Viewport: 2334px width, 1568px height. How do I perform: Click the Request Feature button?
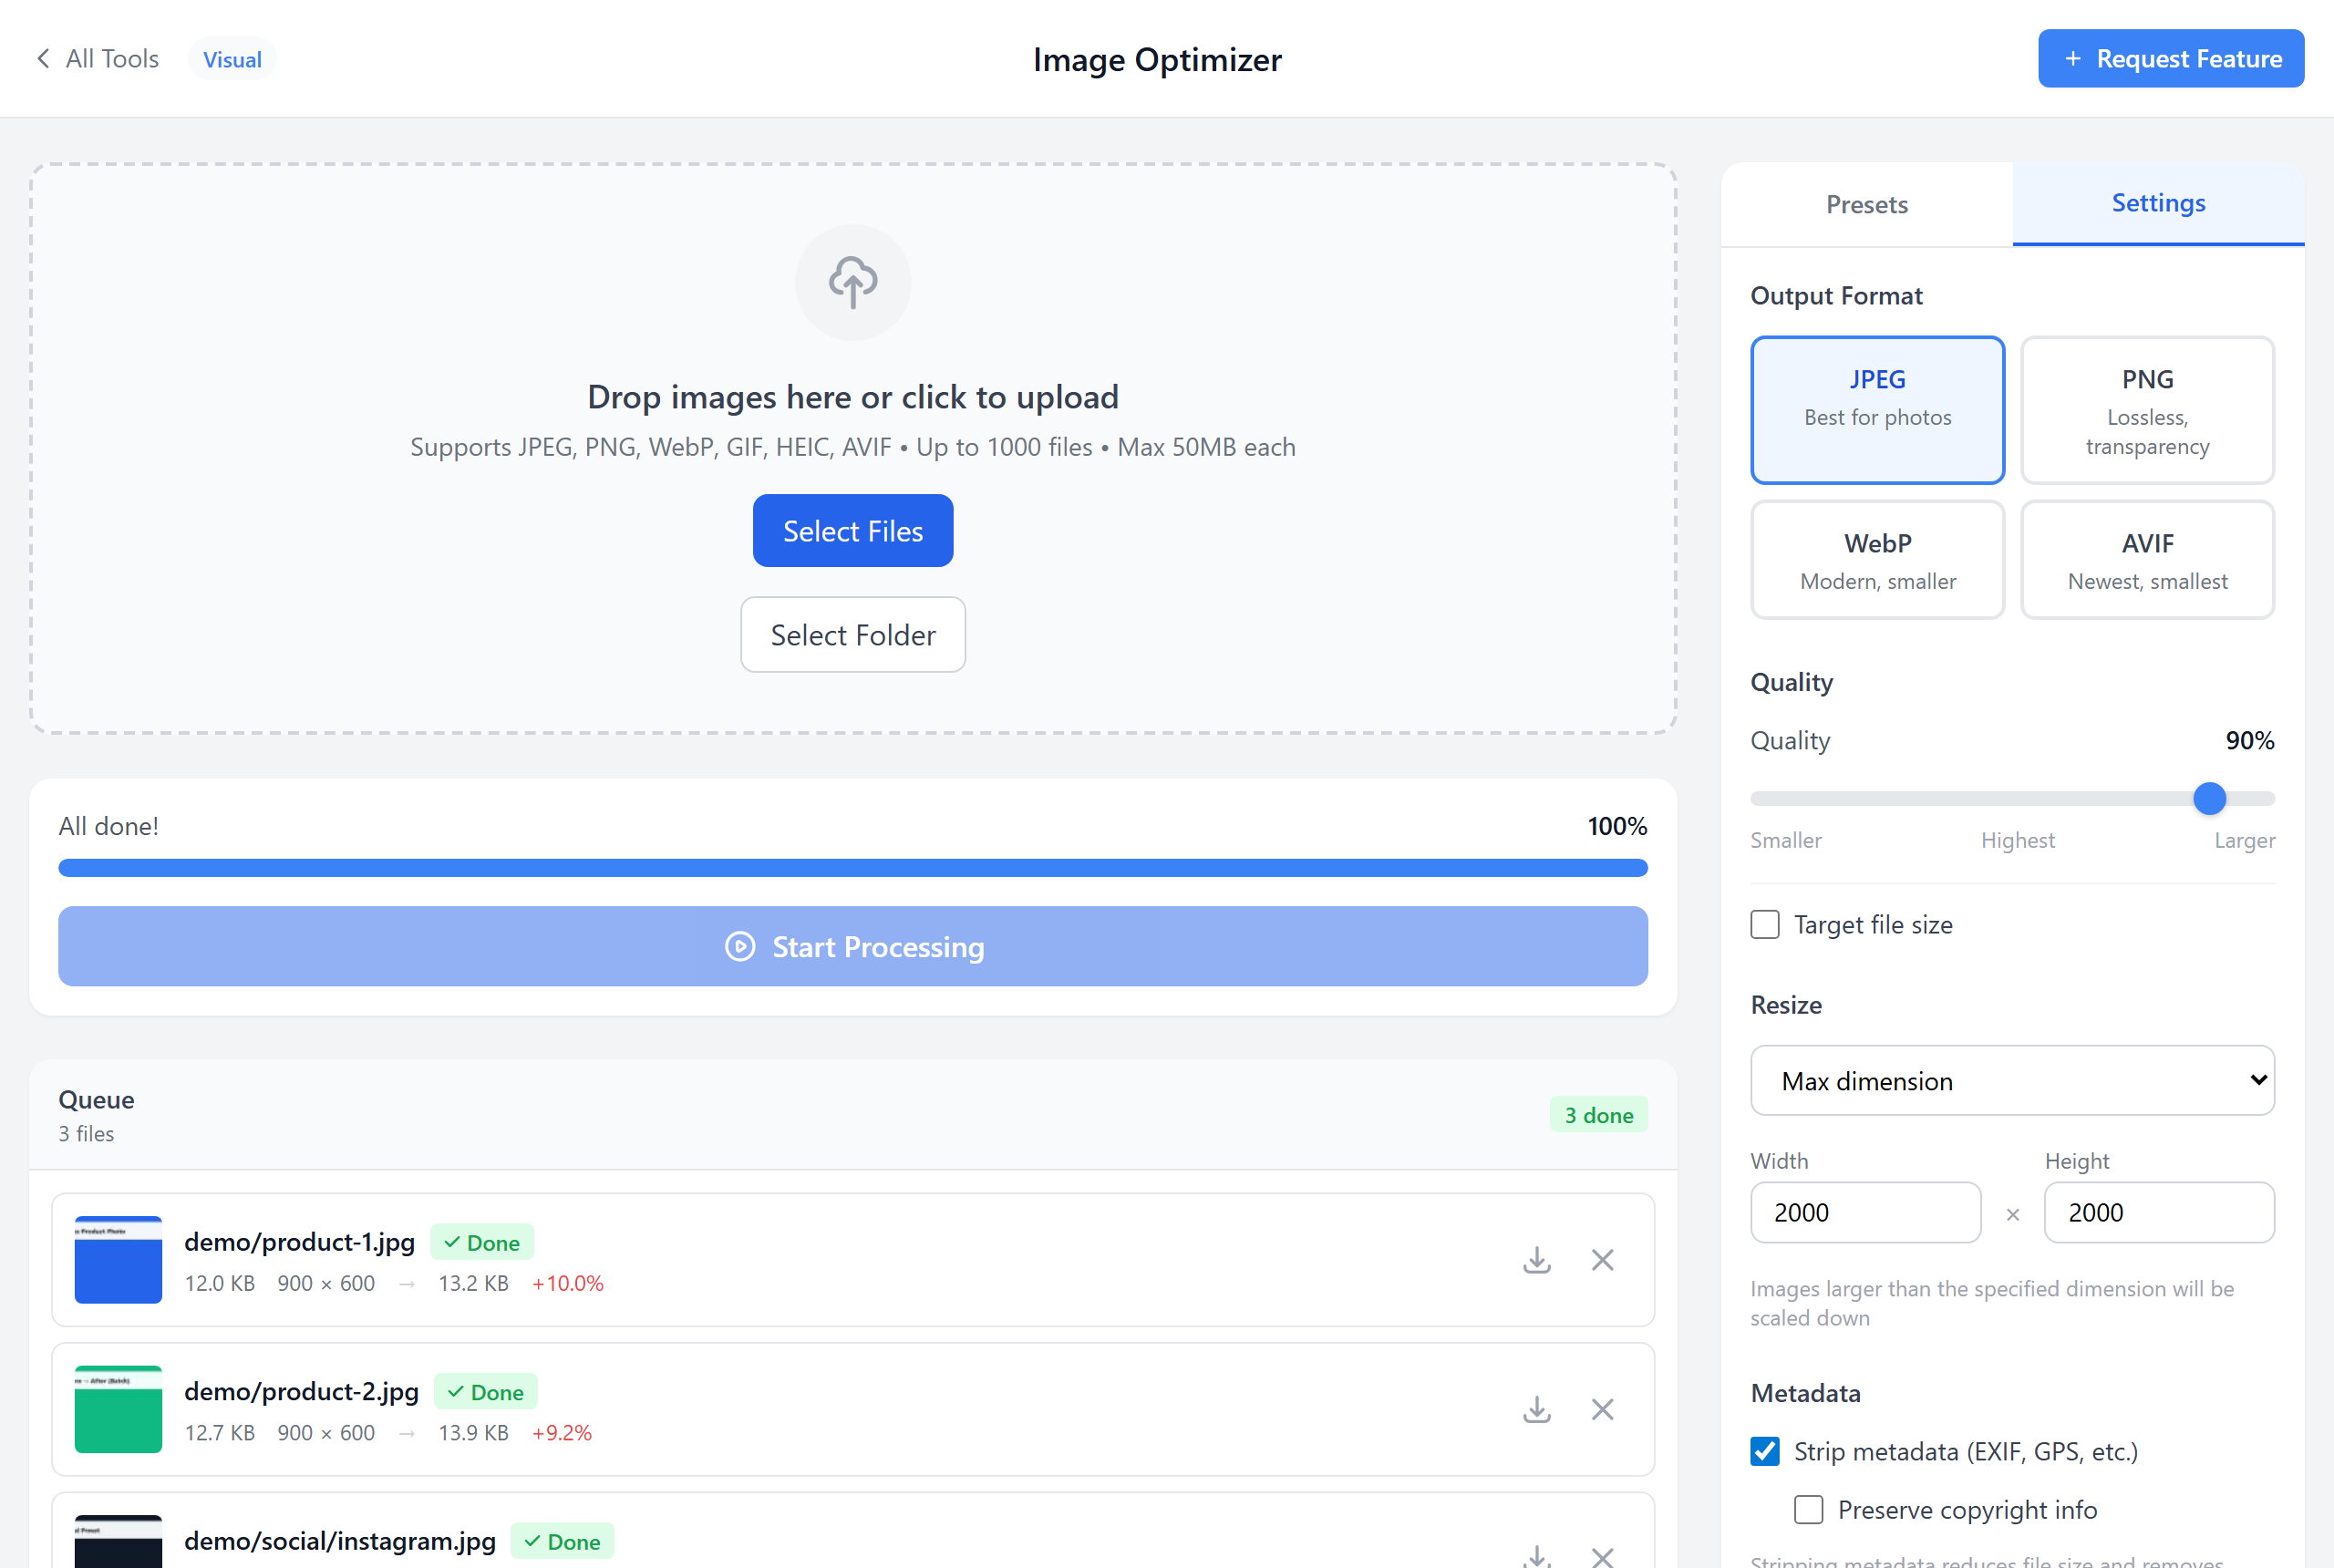click(x=2170, y=58)
